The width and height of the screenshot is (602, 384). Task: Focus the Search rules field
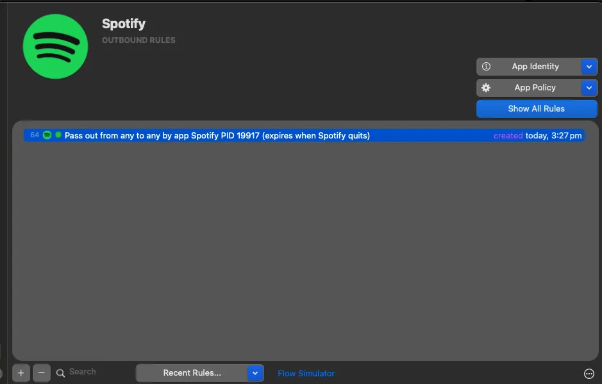[92, 372]
